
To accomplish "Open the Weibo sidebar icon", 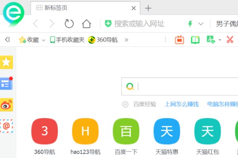I will point(6,105).
